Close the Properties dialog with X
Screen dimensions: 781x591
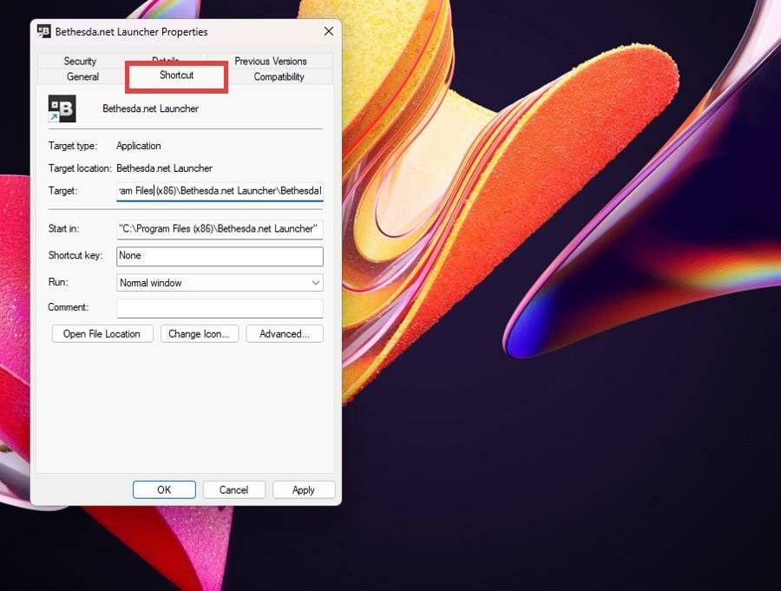[x=329, y=31]
